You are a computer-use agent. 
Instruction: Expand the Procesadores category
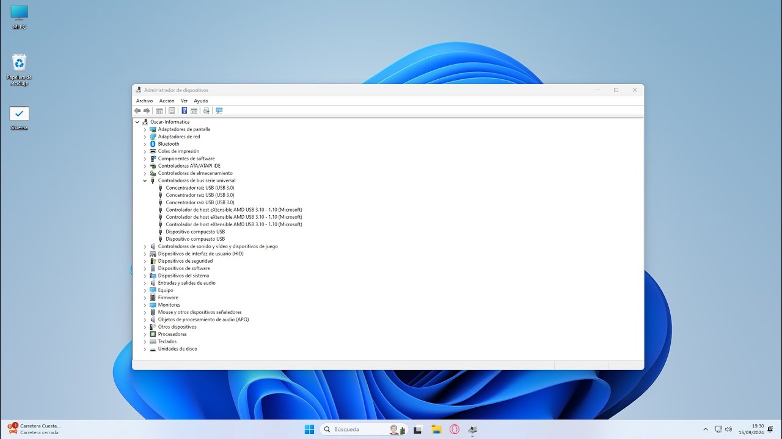[x=145, y=334]
